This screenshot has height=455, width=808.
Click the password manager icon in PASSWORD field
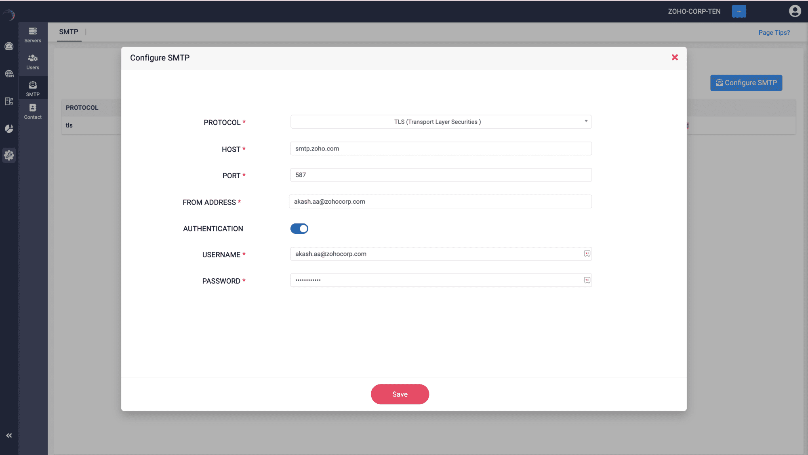pyautogui.click(x=587, y=280)
